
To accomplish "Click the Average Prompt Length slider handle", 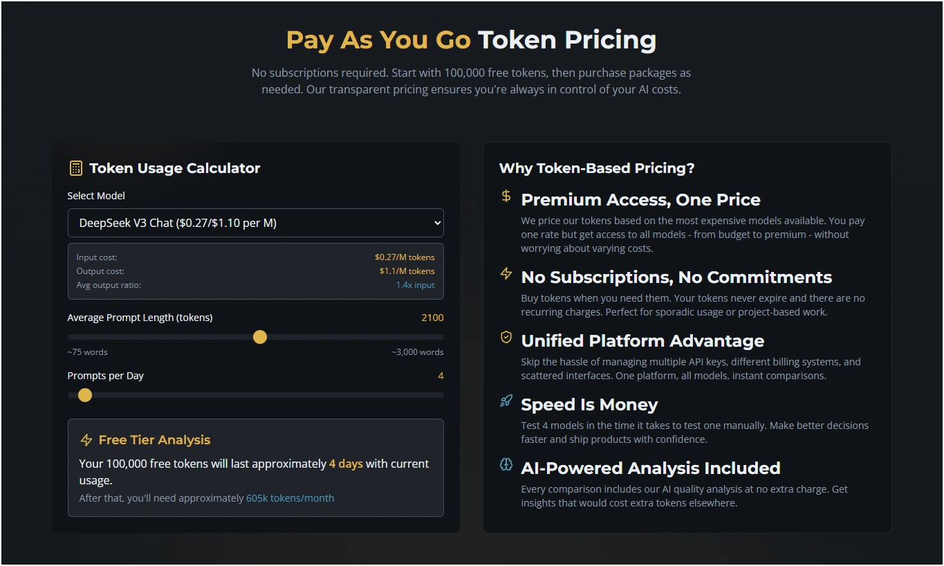I will [x=260, y=337].
